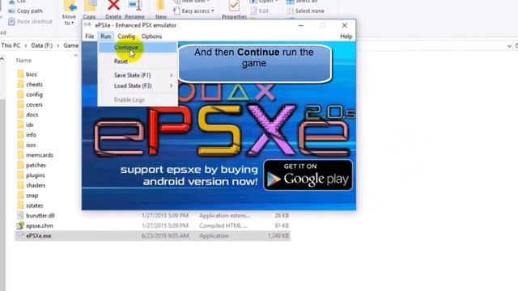
Task: Click the Move to icon in Explorer
Action: tap(70, 6)
